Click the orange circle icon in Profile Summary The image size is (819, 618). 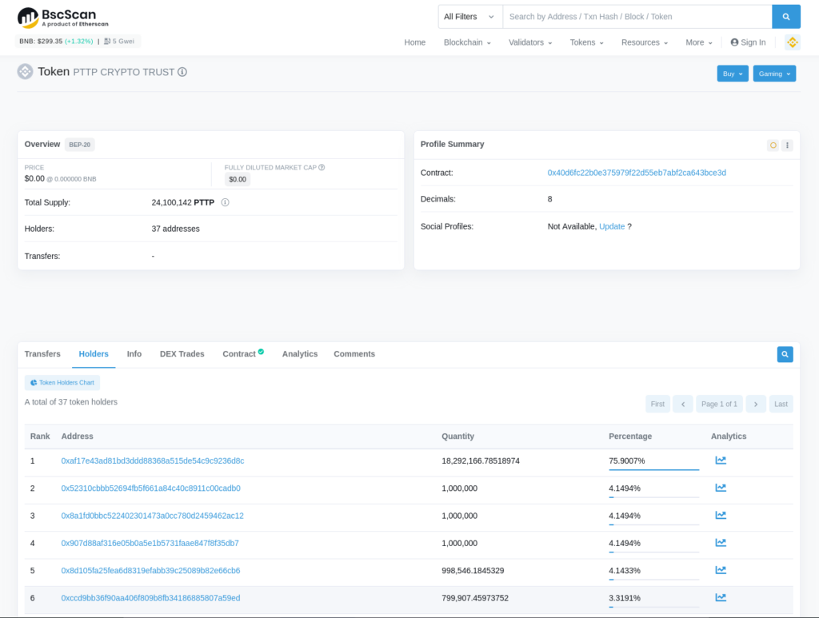[773, 145]
